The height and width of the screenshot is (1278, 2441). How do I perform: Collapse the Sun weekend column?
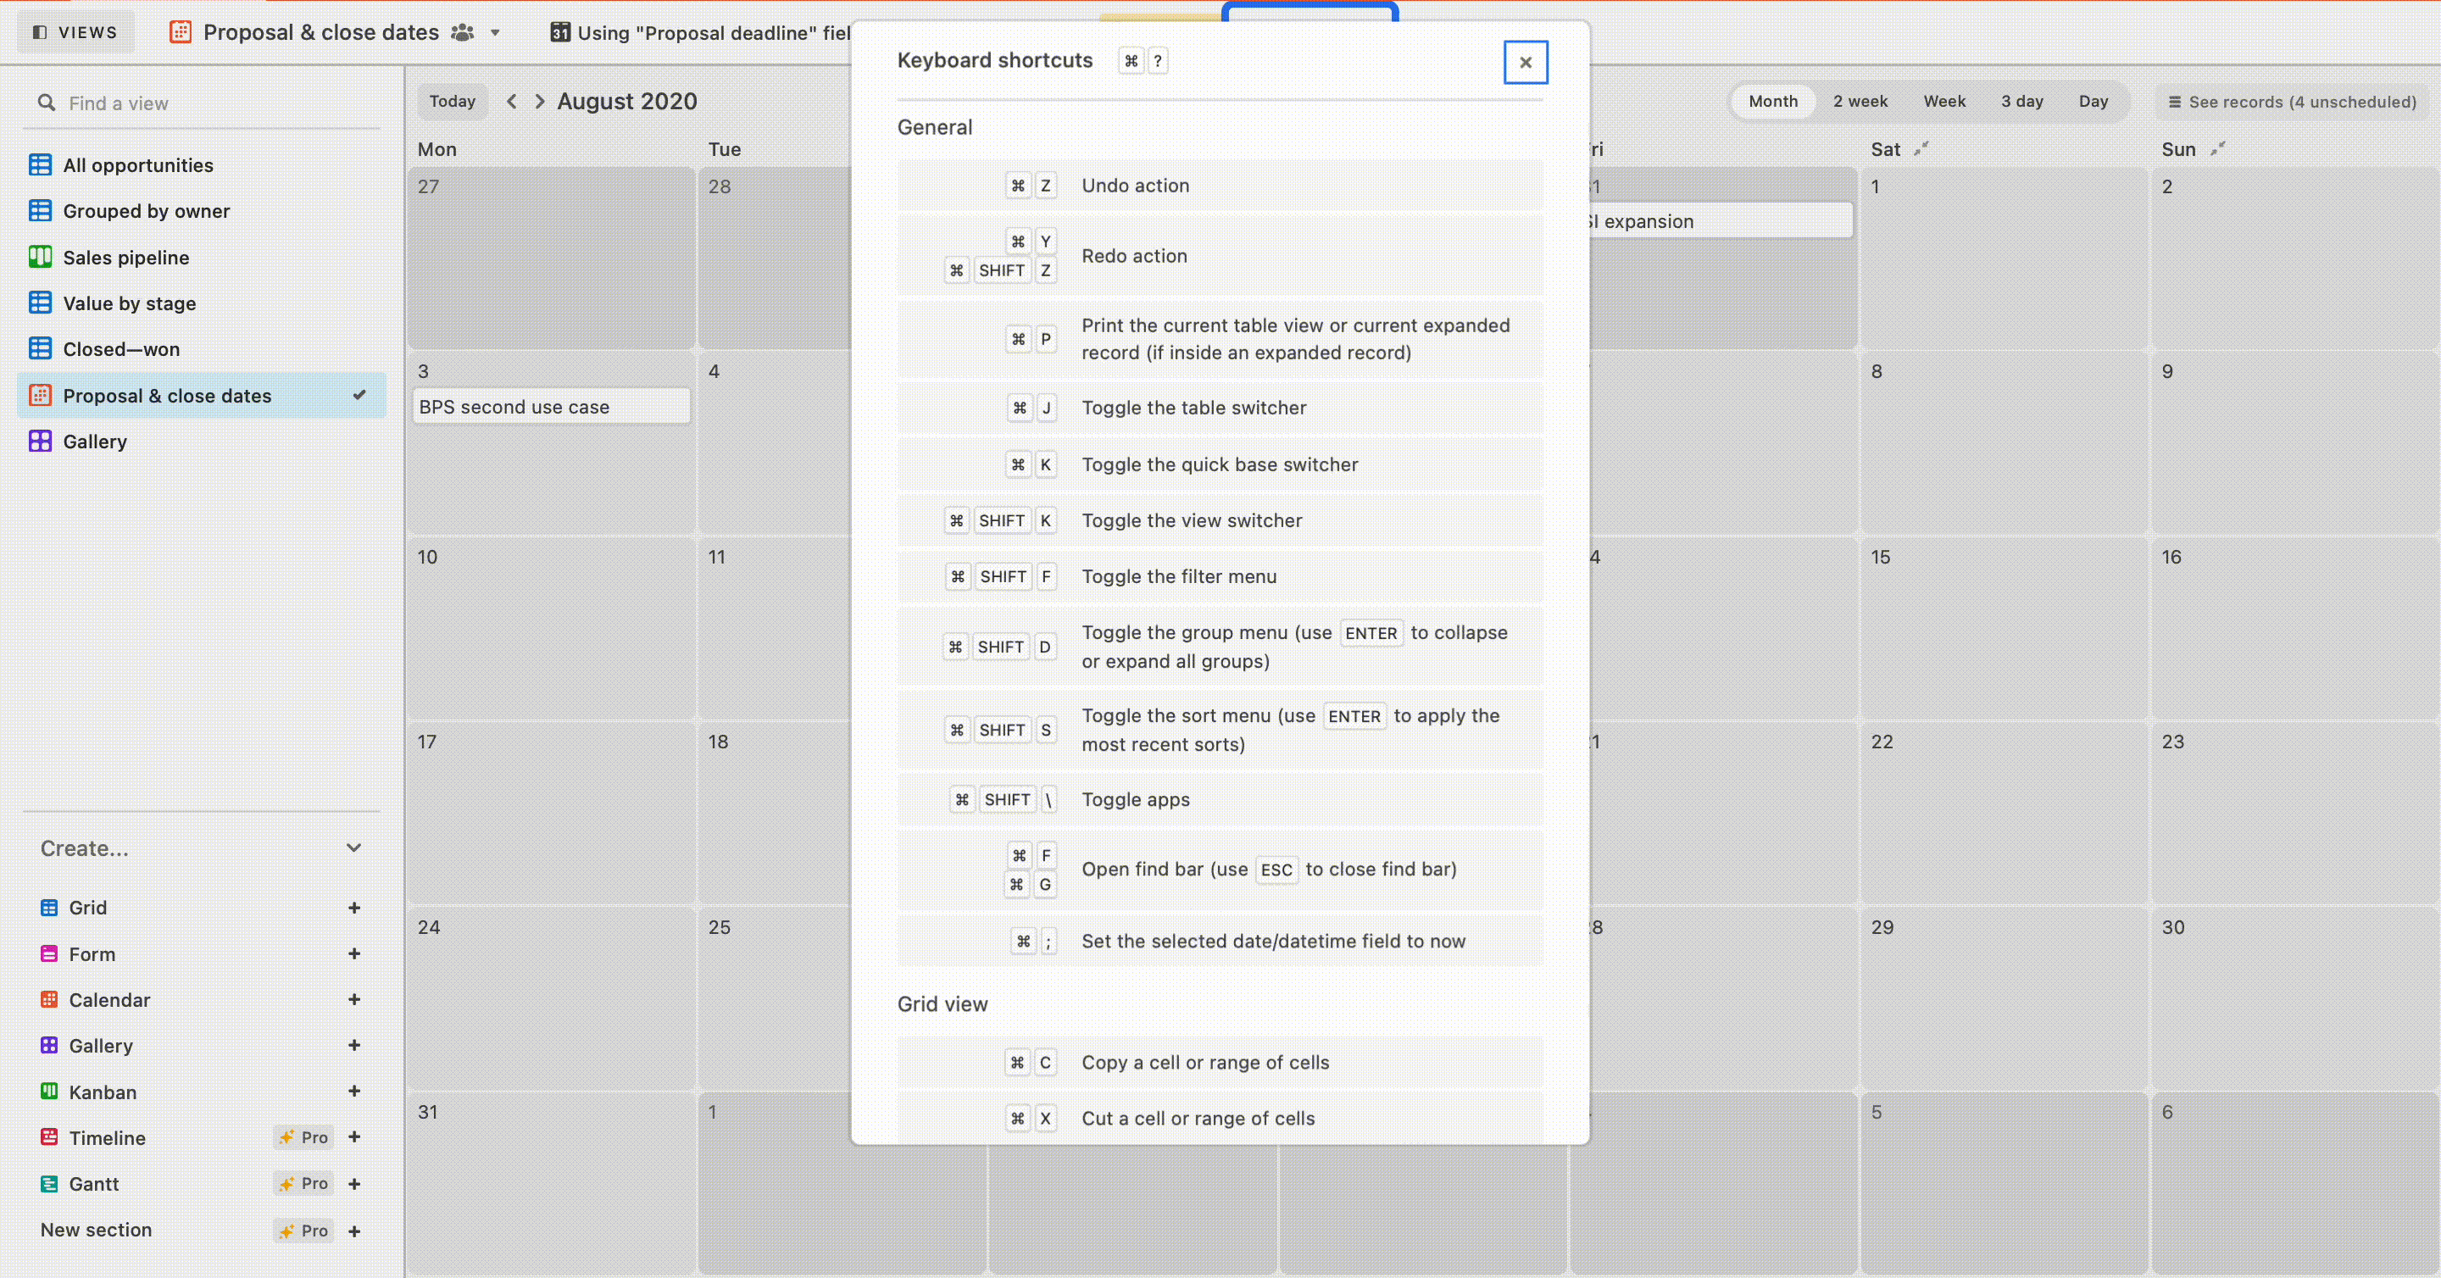tap(2217, 149)
